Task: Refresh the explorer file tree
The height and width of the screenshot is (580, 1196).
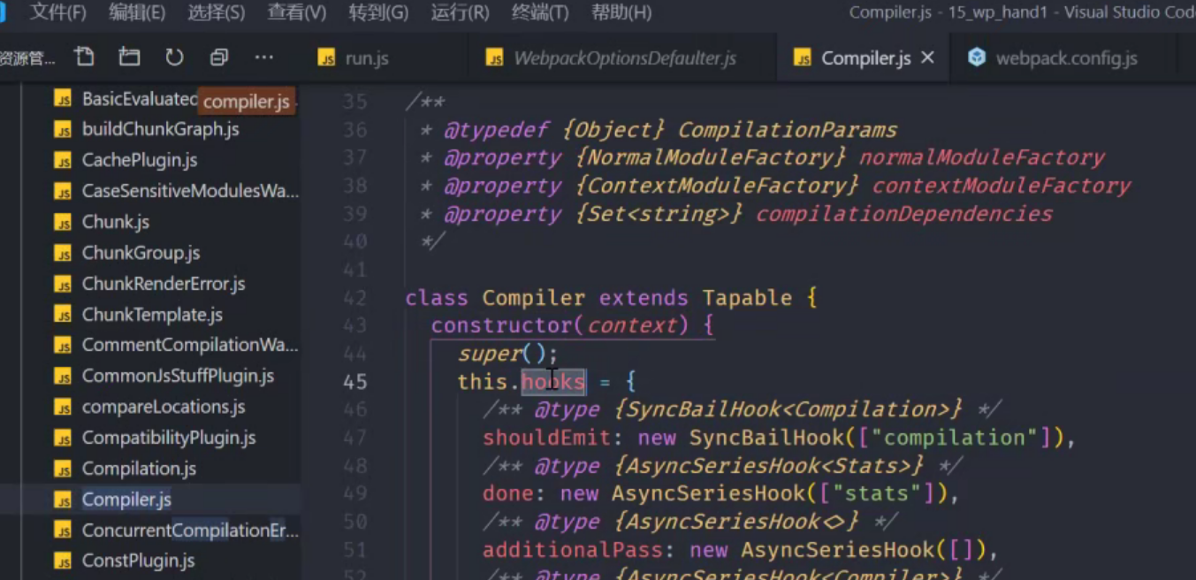Action: (x=174, y=57)
